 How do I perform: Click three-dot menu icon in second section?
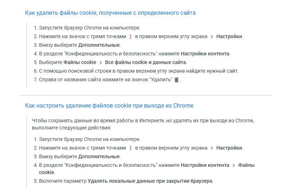(x=131, y=148)
